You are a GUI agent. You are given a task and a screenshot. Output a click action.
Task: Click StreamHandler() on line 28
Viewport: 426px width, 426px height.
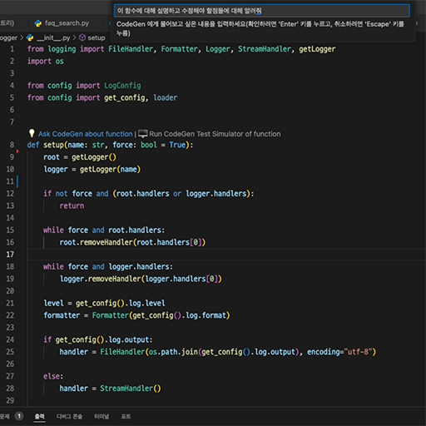tap(131, 389)
